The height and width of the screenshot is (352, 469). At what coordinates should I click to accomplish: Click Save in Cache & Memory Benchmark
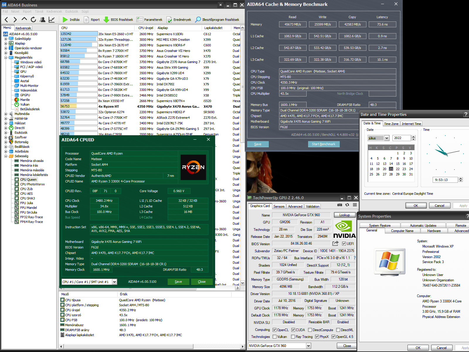click(x=258, y=144)
